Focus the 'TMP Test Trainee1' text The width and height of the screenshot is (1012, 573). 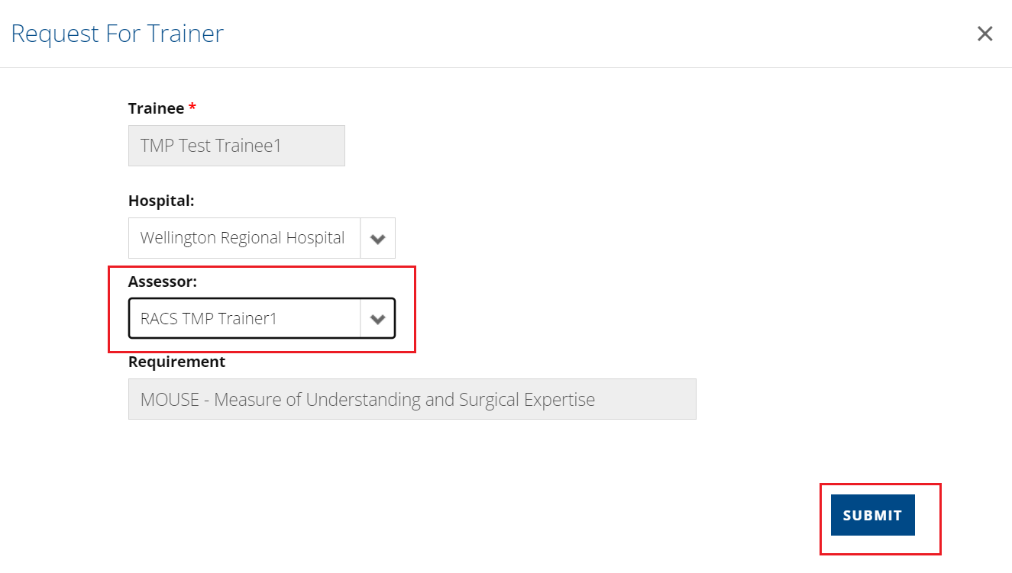coord(211,146)
